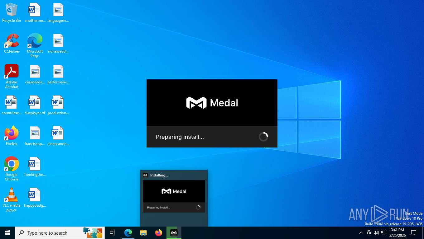Click the Type here to search box

click(60, 232)
